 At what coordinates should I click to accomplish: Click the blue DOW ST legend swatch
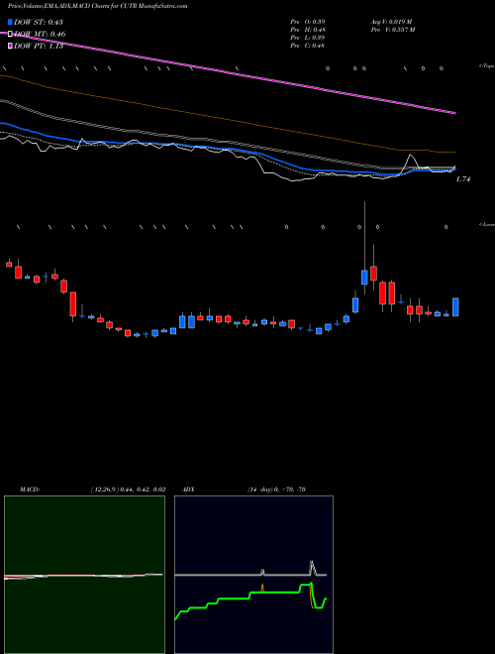[11, 22]
